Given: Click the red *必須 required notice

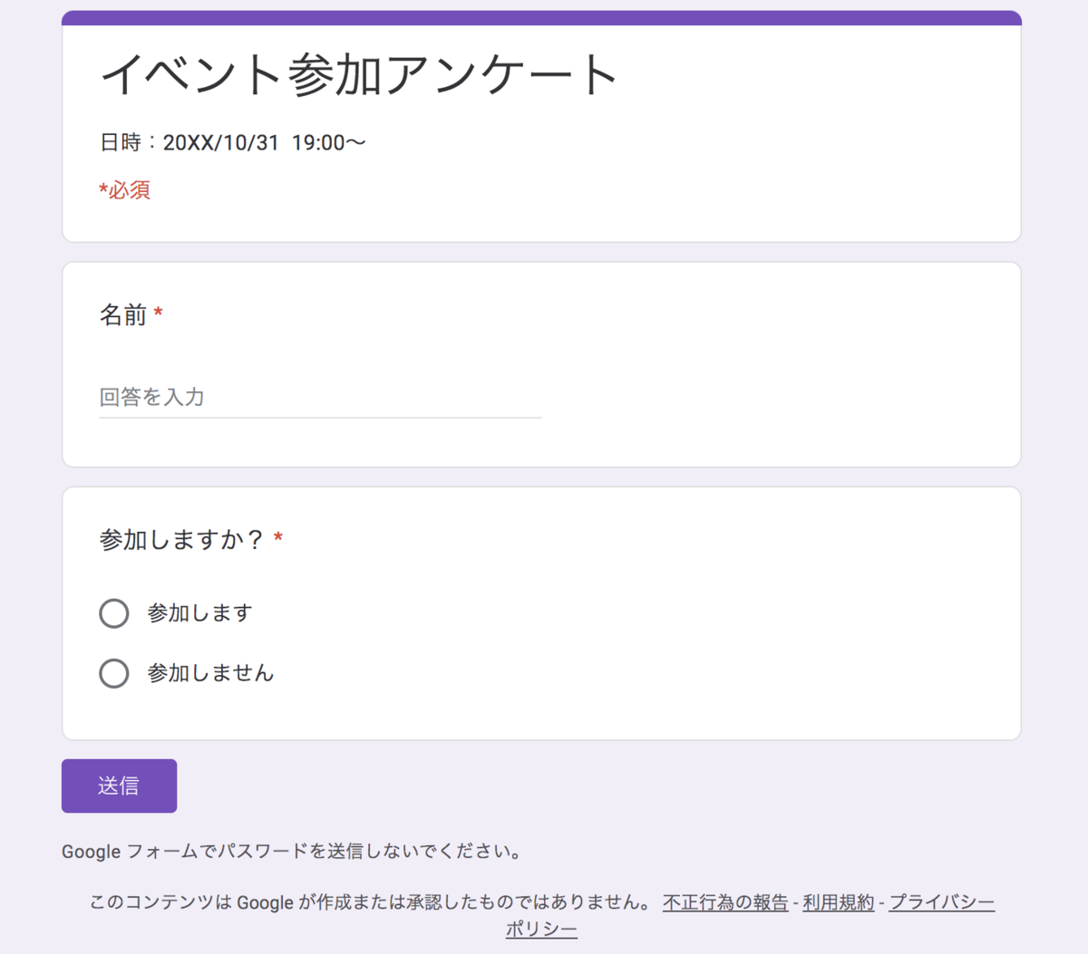Looking at the screenshot, I should 124,189.
